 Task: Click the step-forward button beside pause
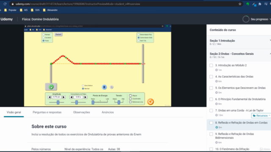point(112,87)
